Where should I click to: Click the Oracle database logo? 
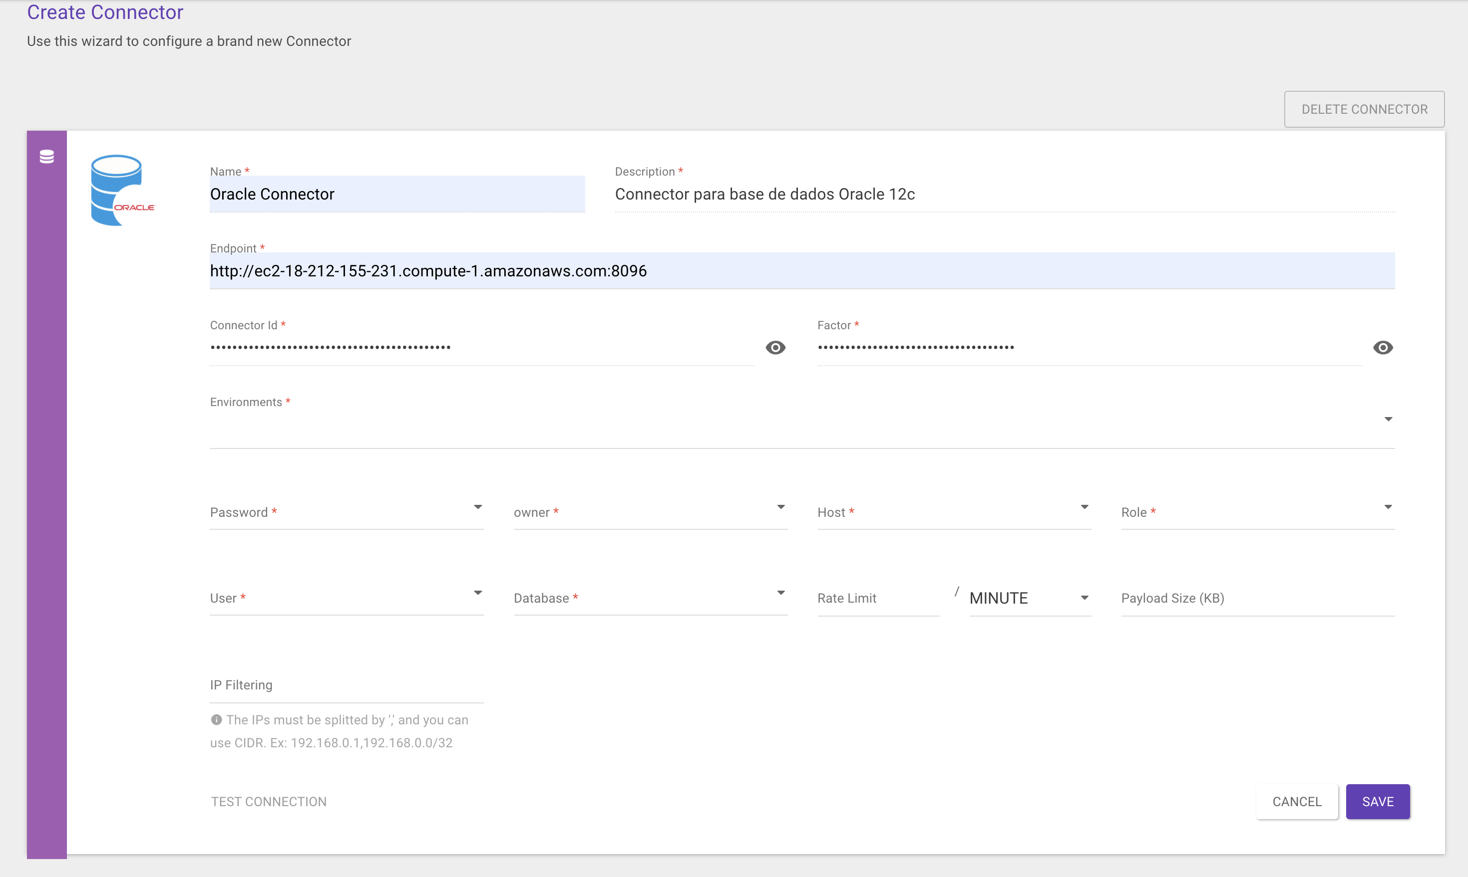[122, 190]
